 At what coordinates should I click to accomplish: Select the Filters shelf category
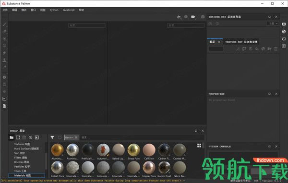[20, 158]
